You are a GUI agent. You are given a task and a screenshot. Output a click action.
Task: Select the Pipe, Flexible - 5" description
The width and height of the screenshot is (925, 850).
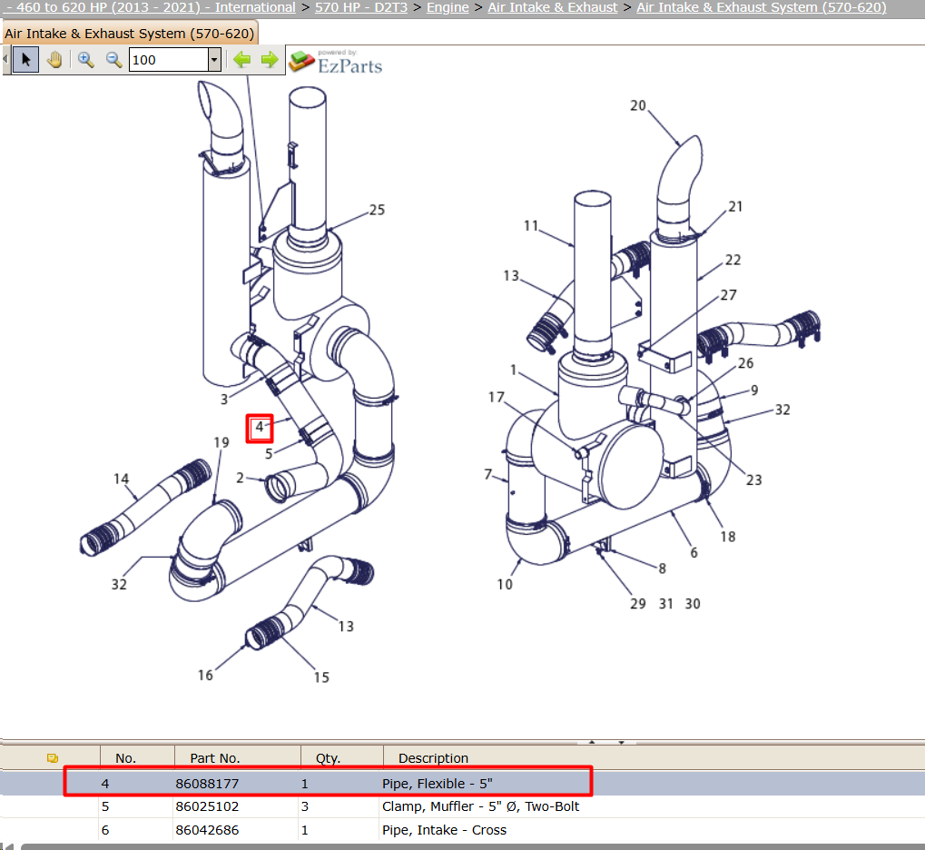click(438, 784)
